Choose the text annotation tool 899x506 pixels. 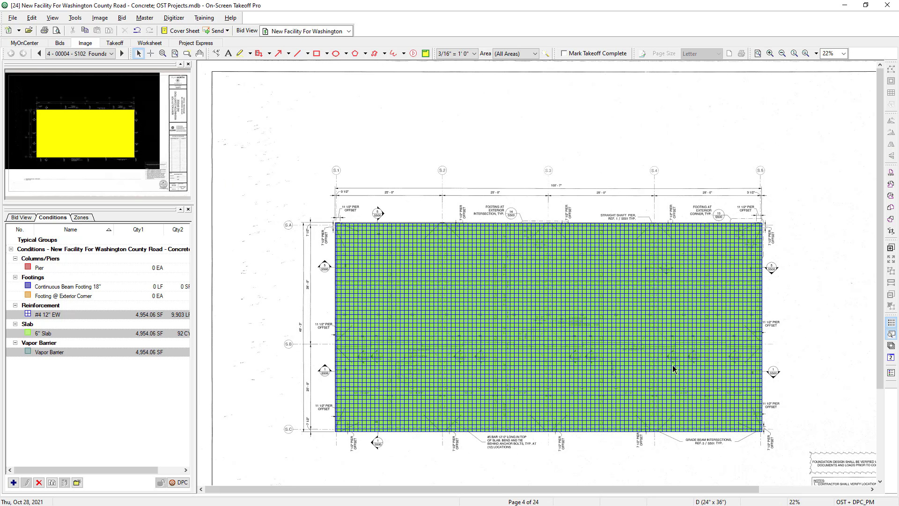(228, 53)
